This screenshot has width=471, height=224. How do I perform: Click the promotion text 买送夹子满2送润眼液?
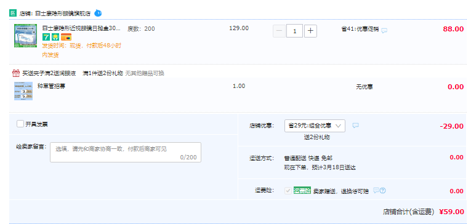tap(49, 73)
